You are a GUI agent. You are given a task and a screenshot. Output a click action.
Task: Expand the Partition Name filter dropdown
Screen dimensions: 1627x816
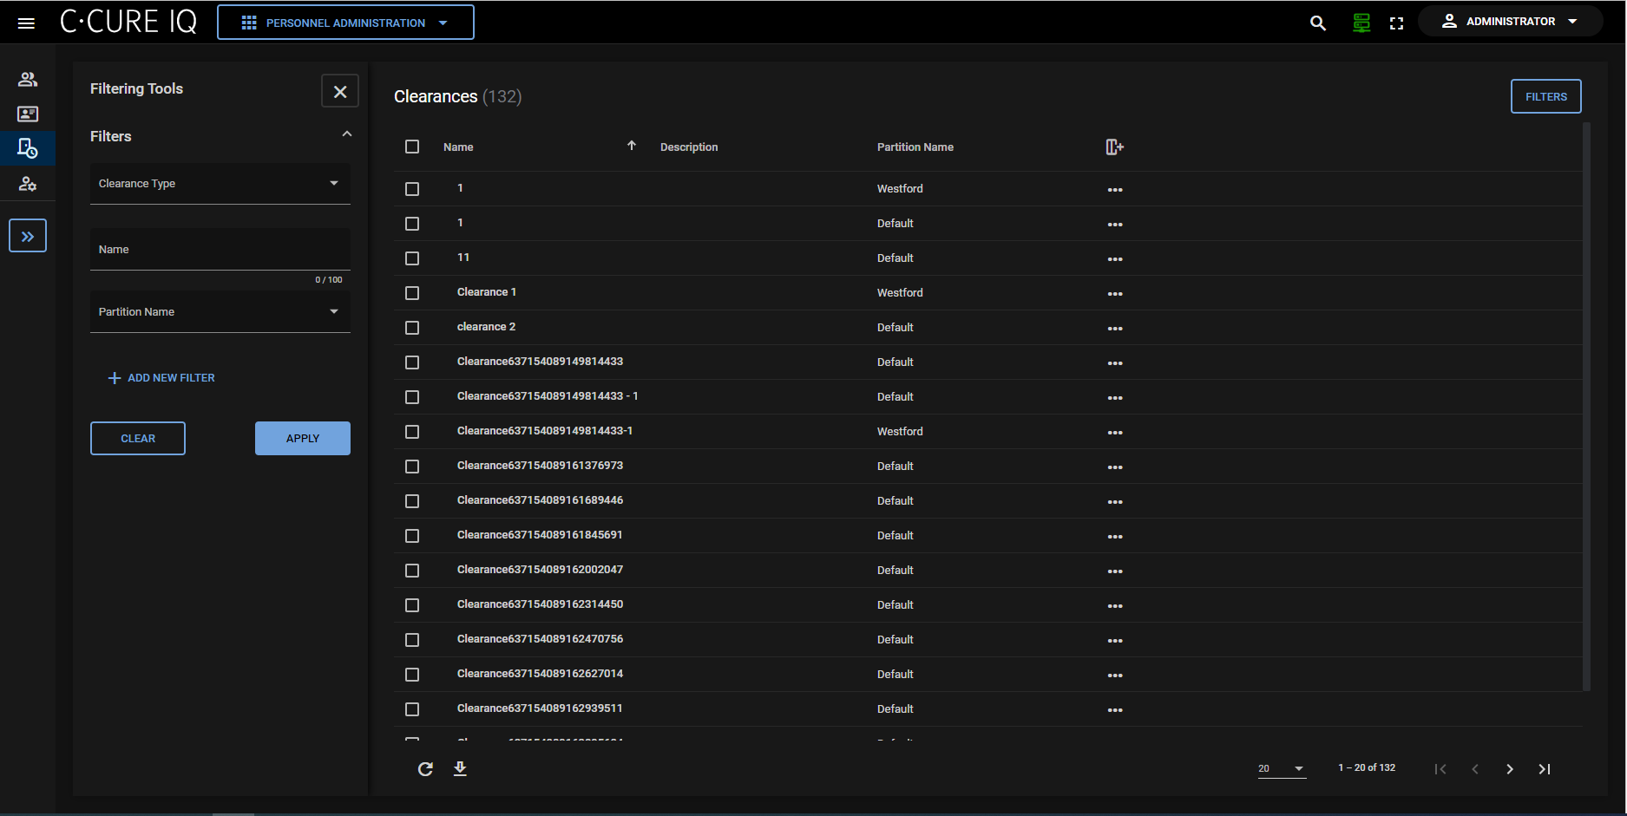tap(220, 312)
